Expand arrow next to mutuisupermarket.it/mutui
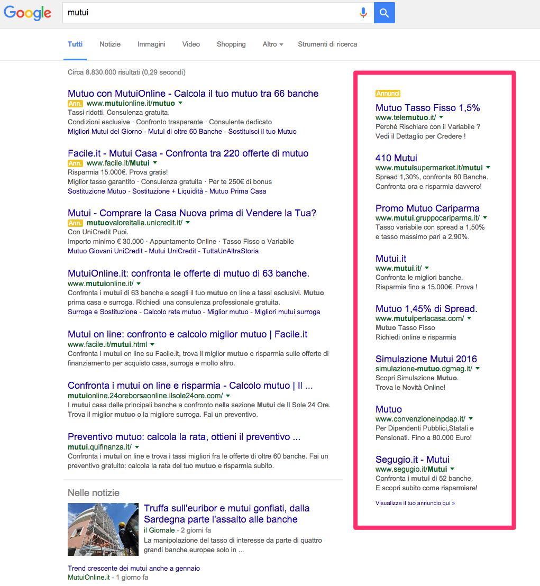This screenshot has height=586, width=540. click(488, 168)
